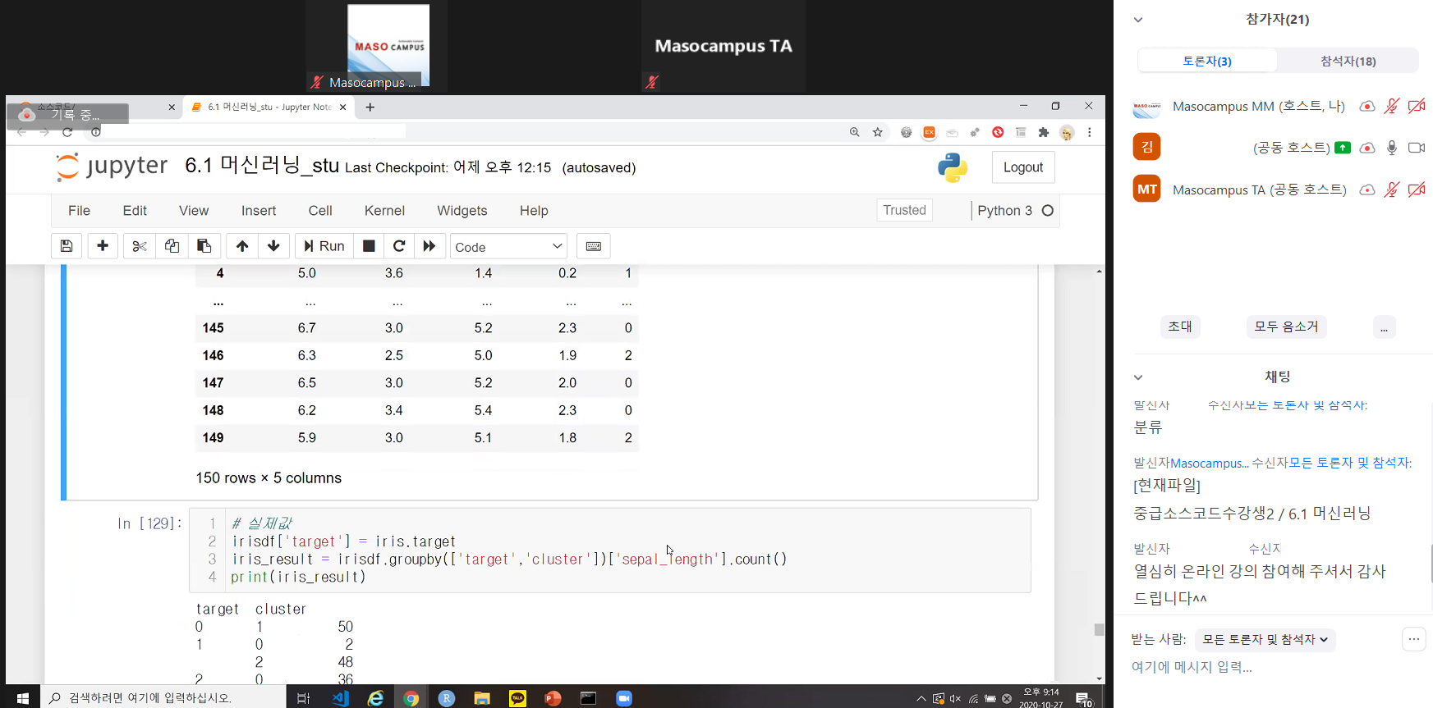1433x708 pixels.
Task: Switch to the 참석자(18) tab
Action: pos(1348,61)
